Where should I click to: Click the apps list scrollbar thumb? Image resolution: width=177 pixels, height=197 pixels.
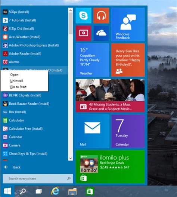[71, 24]
